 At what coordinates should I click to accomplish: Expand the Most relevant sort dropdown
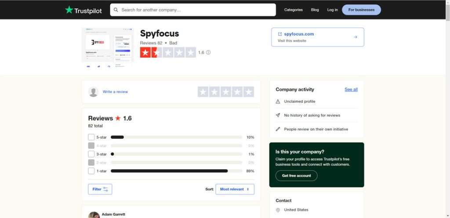(235, 189)
